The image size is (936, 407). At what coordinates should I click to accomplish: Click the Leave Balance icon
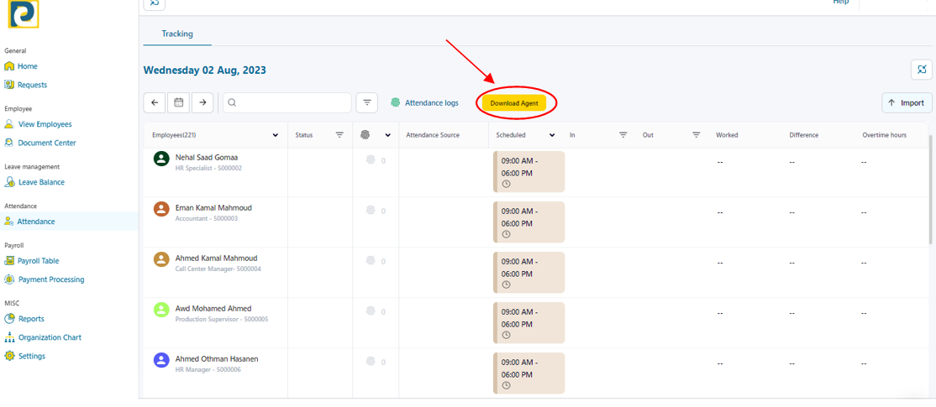(x=9, y=182)
